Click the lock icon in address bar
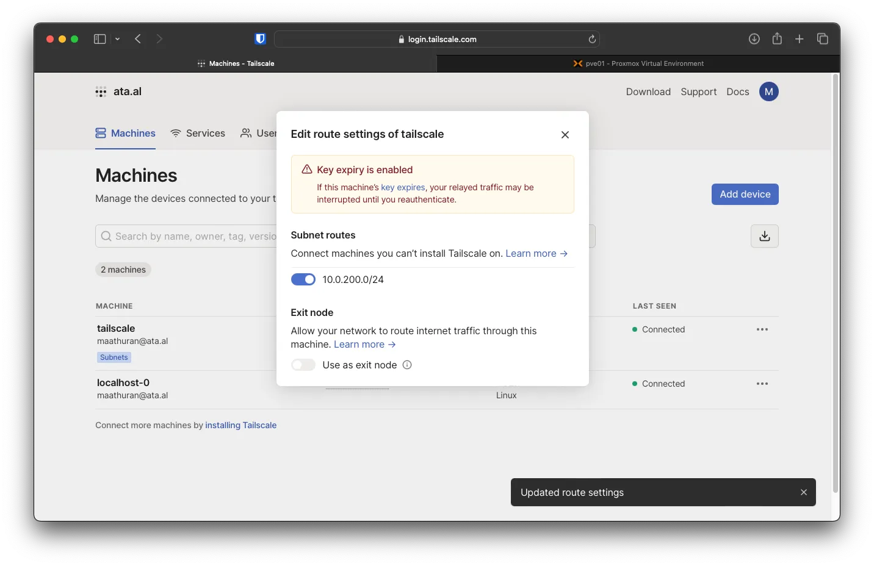Viewport: 874px width, 566px height. point(402,39)
